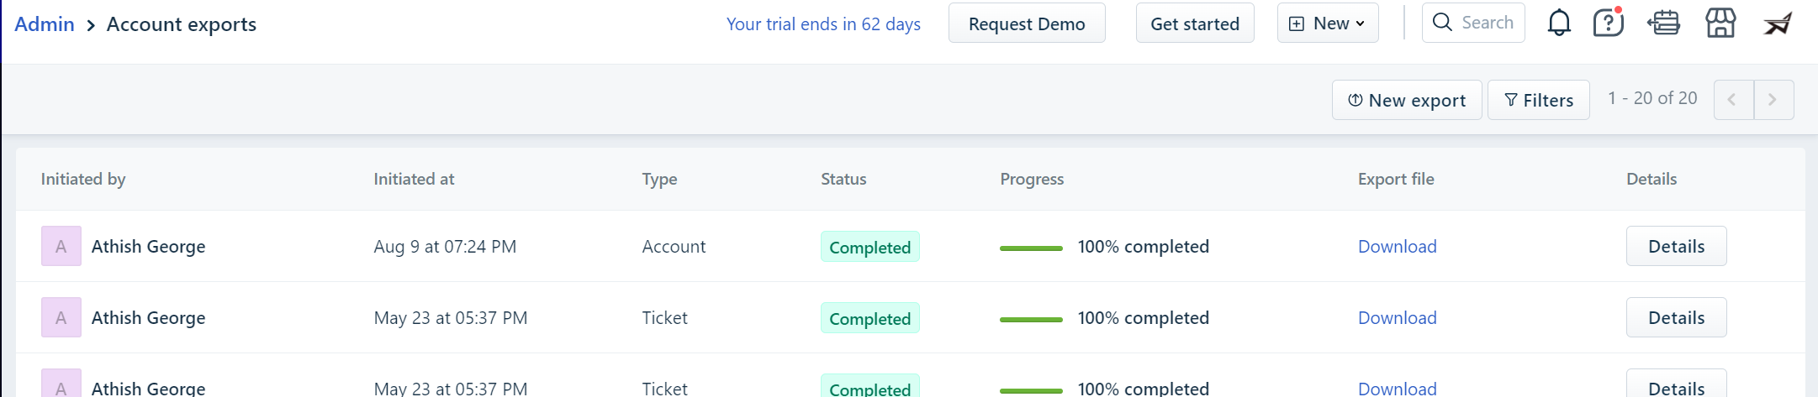Click progress bar of fully visible Ticket row
This screenshot has height=397, width=1818.
click(1031, 320)
